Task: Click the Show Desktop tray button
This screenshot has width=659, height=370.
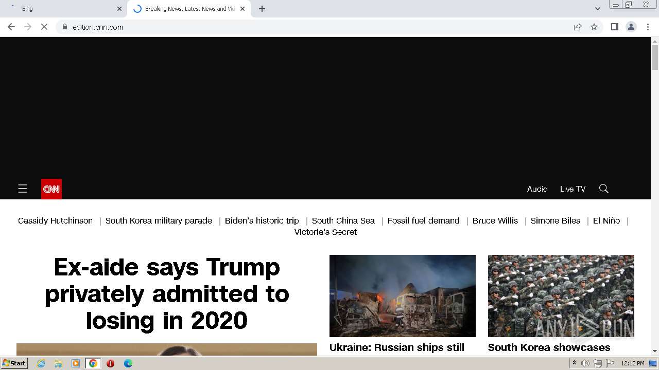Action: pyautogui.click(x=653, y=363)
